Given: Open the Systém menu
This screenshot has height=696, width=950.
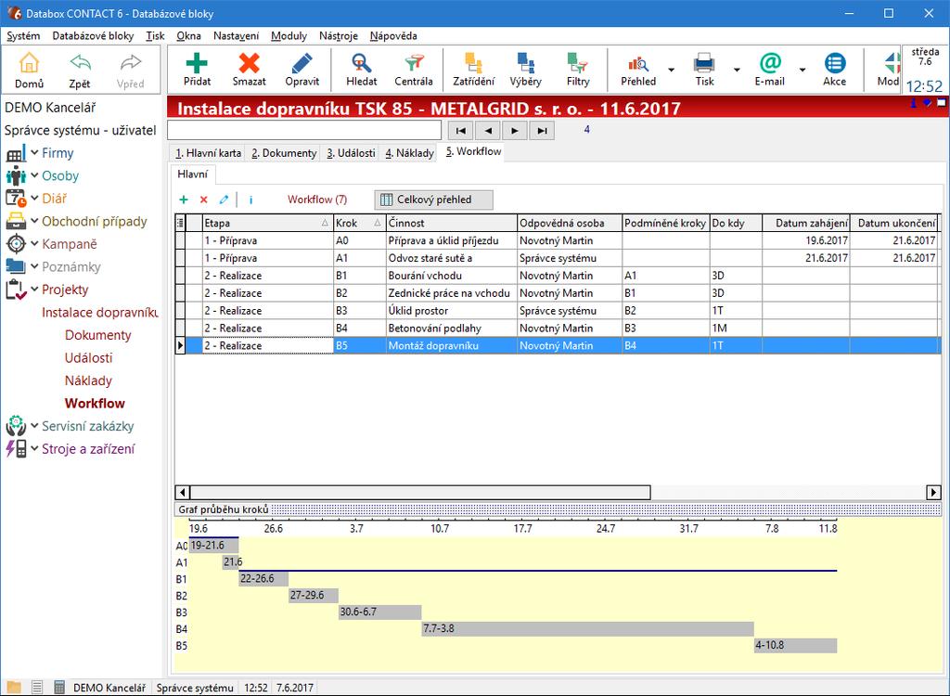Looking at the screenshot, I should 23,36.
